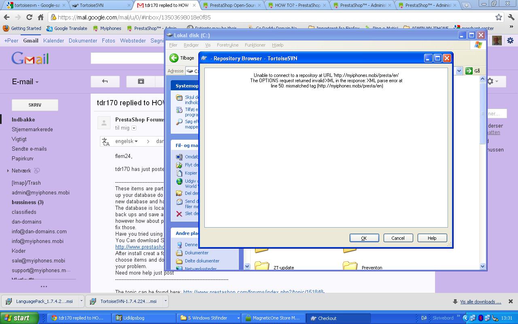This screenshot has height=324, width=518.
Task: Bookmark this page with star icon
Action: [x=499, y=17]
